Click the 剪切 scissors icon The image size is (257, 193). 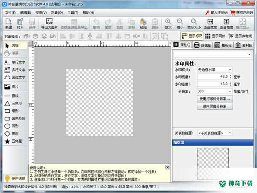pos(120,24)
